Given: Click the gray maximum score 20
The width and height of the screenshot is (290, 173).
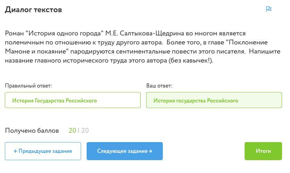Looking at the screenshot, I should click(x=85, y=131).
